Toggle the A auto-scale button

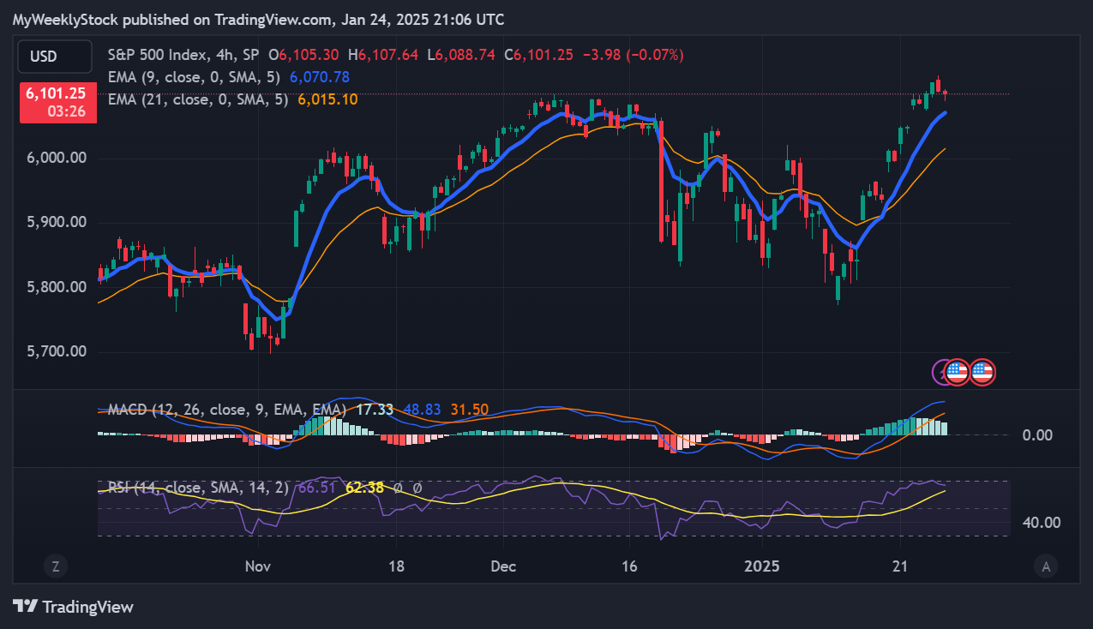click(x=1045, y=566)
